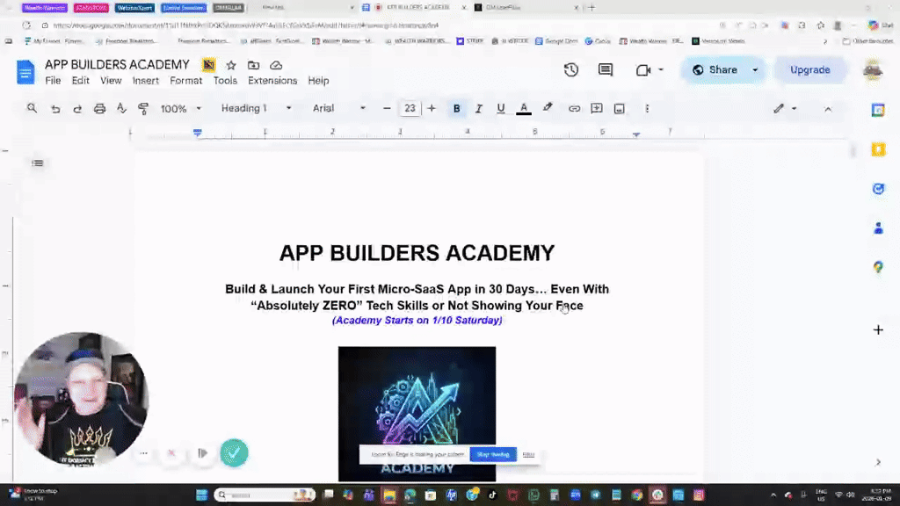Image resolution: width=900 pixels, height=506 pixels.
Task: Open the text color picker
Action: point(524,108)
